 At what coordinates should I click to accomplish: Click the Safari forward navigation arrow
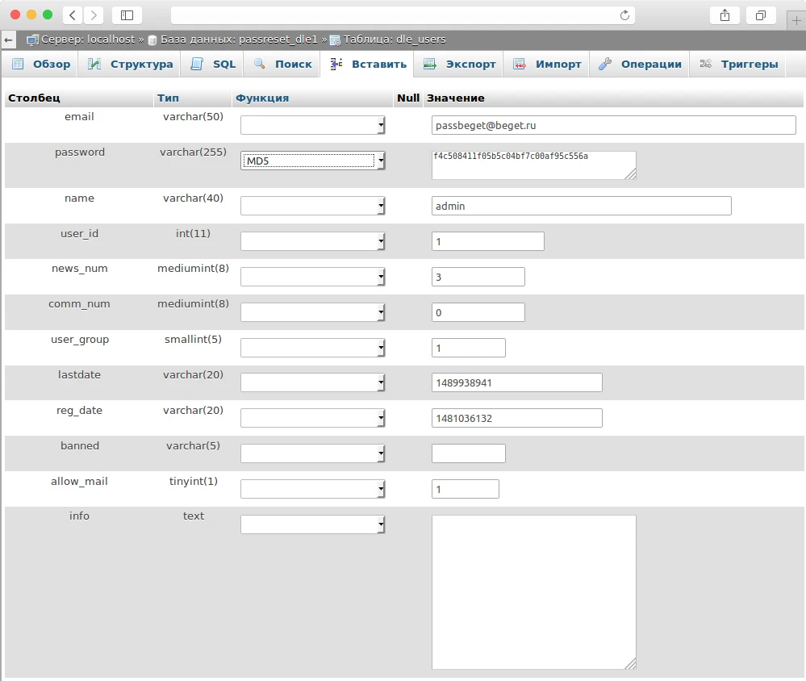(94, 15)
